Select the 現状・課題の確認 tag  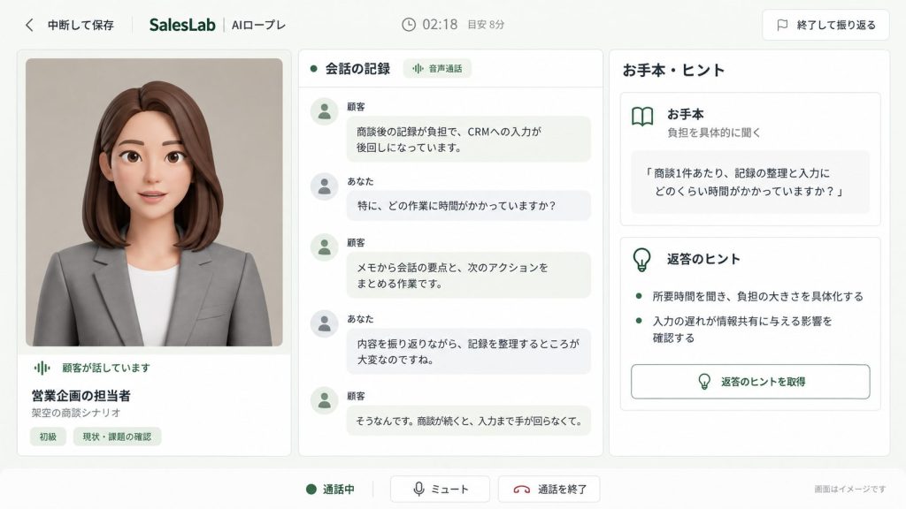click(117, 437)
